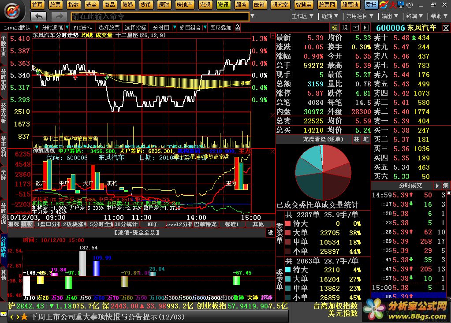The height and width of the screenshot is (323, 451).
Task: Click the orange star icon in news bar
Action: click(x=24, y=317)
